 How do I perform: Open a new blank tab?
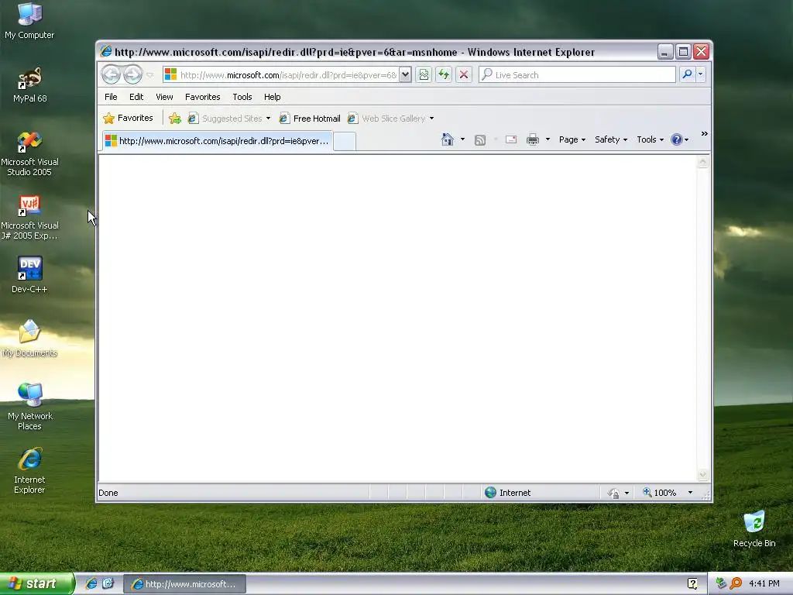coord(345,141)
